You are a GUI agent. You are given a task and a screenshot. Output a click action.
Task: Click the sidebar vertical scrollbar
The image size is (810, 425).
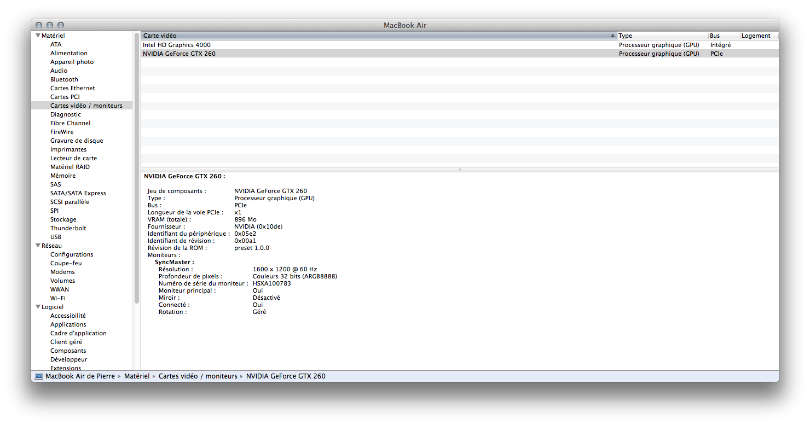pyautogui.click(x=137, y=164)
